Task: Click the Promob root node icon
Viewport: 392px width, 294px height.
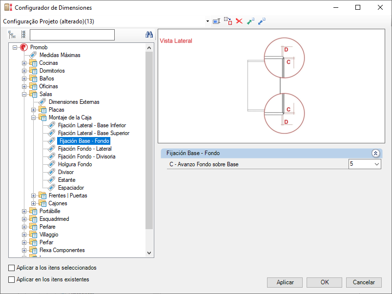Action: [24, 47]
